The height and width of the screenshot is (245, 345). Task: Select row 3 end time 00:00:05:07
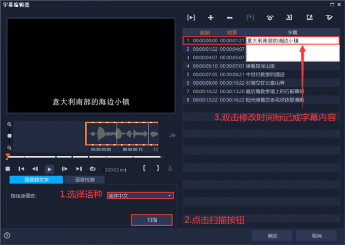point(232,58)
